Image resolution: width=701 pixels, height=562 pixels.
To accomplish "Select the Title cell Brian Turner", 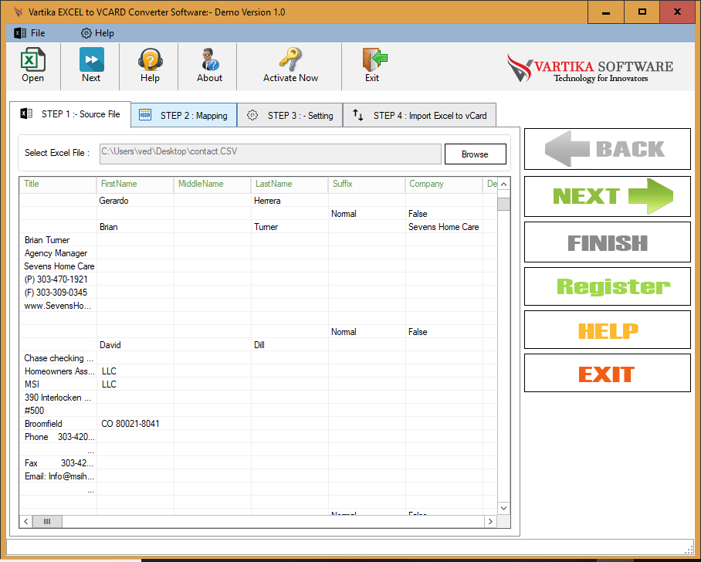I will 58,240.
